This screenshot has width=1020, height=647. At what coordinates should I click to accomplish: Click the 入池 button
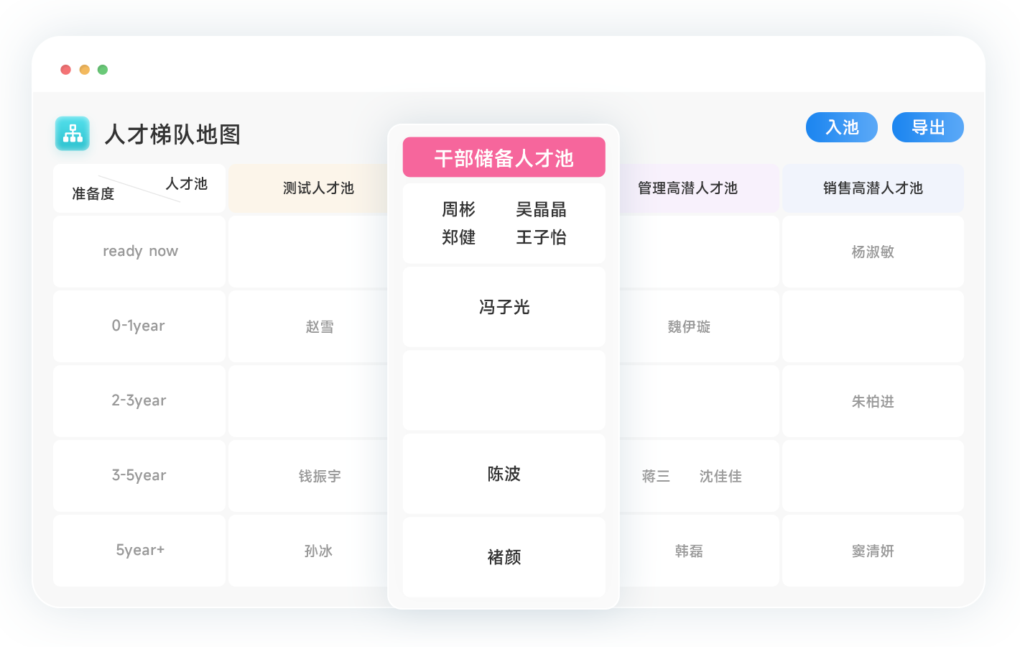click(x=841, y=127)
